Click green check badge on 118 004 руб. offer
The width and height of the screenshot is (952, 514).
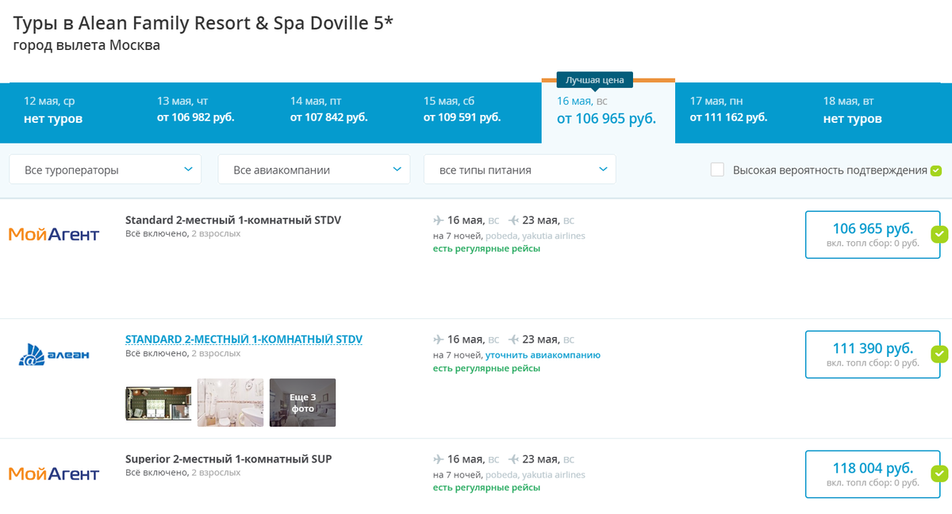pos(939,474)
